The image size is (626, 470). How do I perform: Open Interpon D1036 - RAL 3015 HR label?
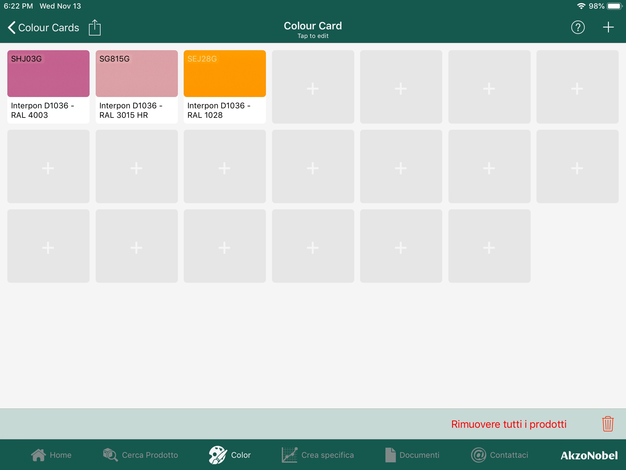tap(131, 110)
